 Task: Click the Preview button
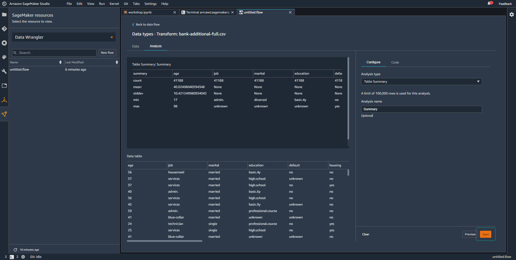[x=470, y=234]
